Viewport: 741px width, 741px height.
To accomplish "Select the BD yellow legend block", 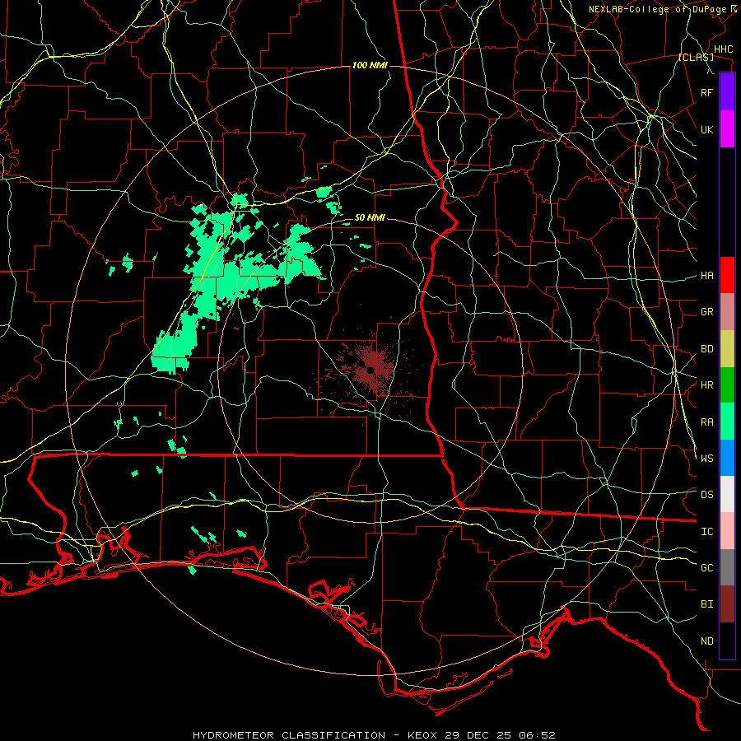I will tap(727, 348).
